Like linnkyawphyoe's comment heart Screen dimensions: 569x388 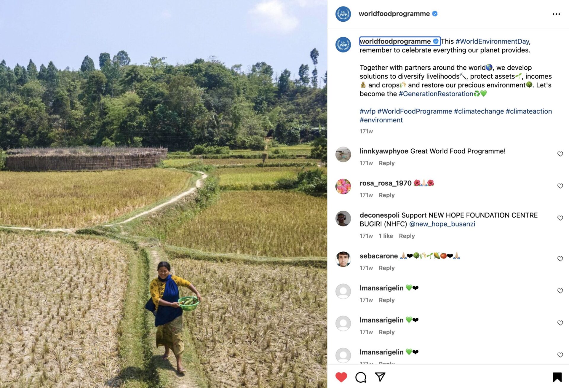pos(560,154)
